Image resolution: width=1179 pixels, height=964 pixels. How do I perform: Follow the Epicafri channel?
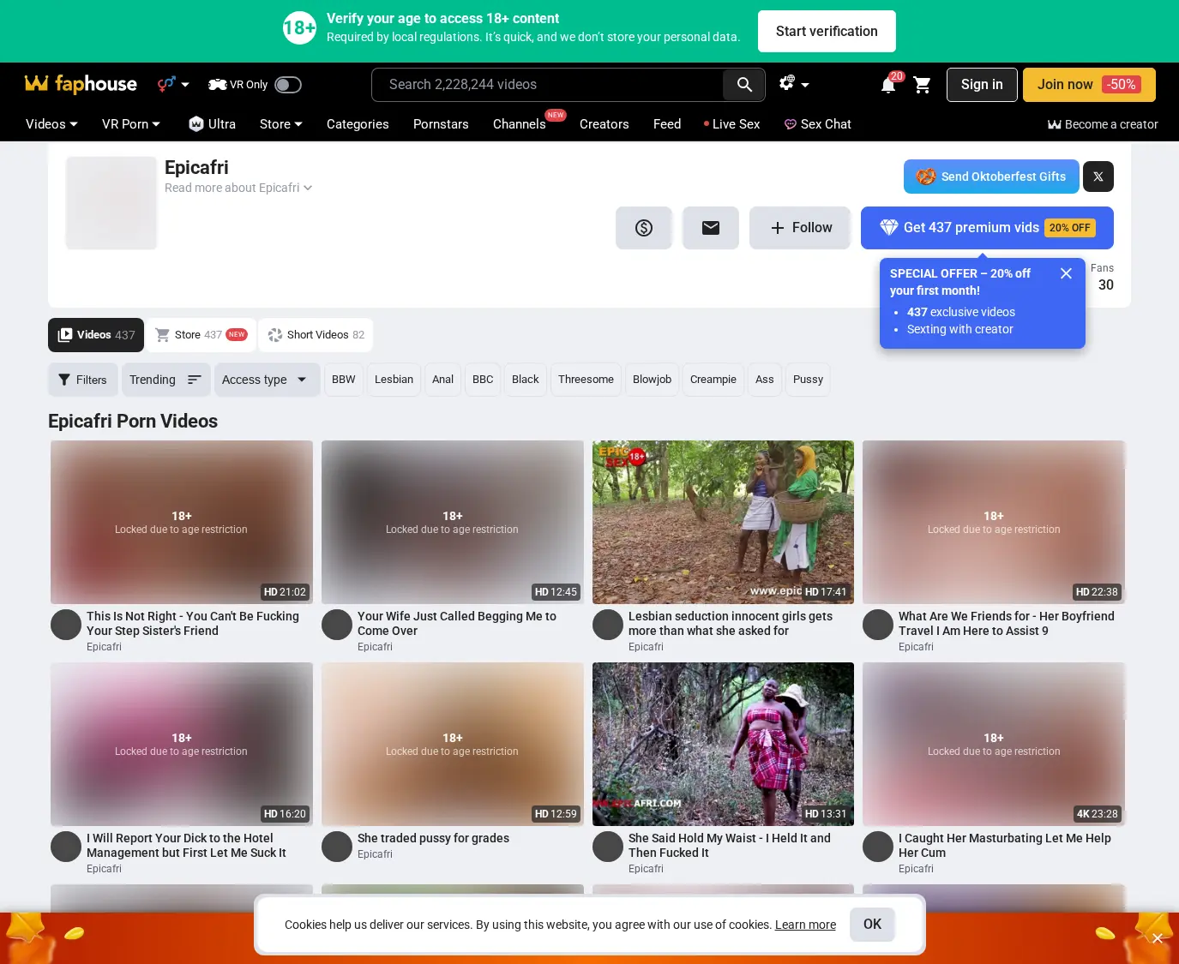pos(800,228)
